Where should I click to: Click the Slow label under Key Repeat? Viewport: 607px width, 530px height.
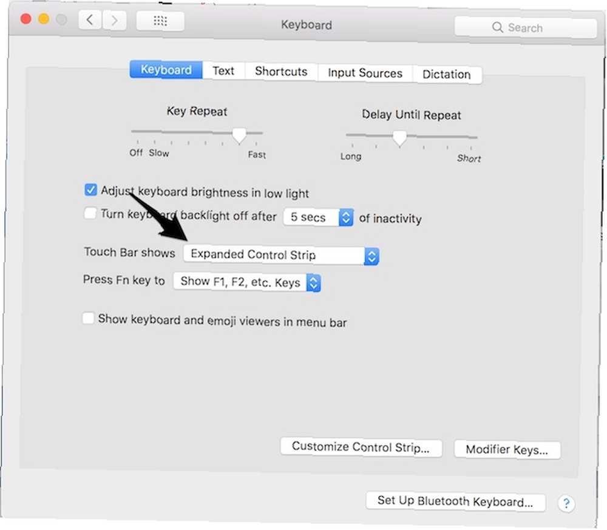coord(159,153)
